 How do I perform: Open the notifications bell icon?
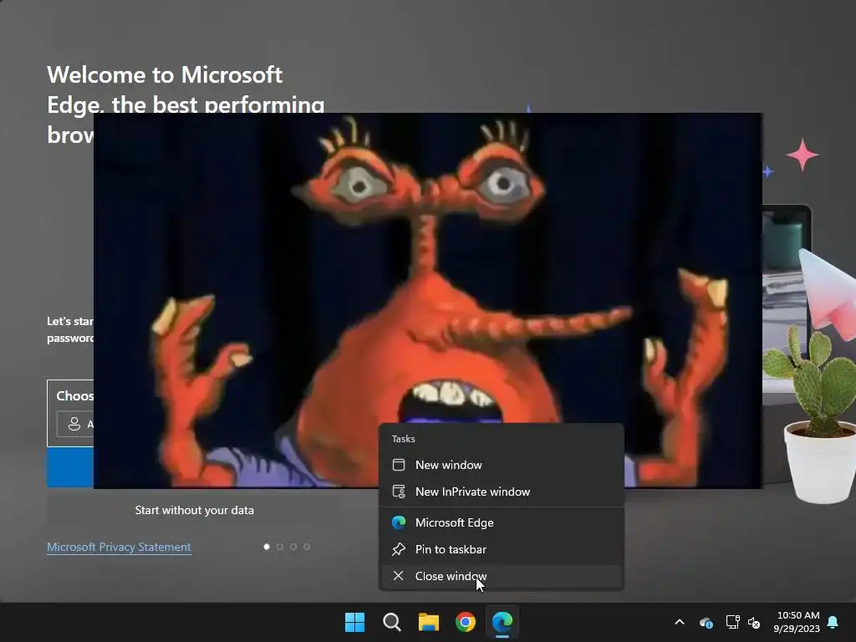pyautogui.click(x=833, y=622)
